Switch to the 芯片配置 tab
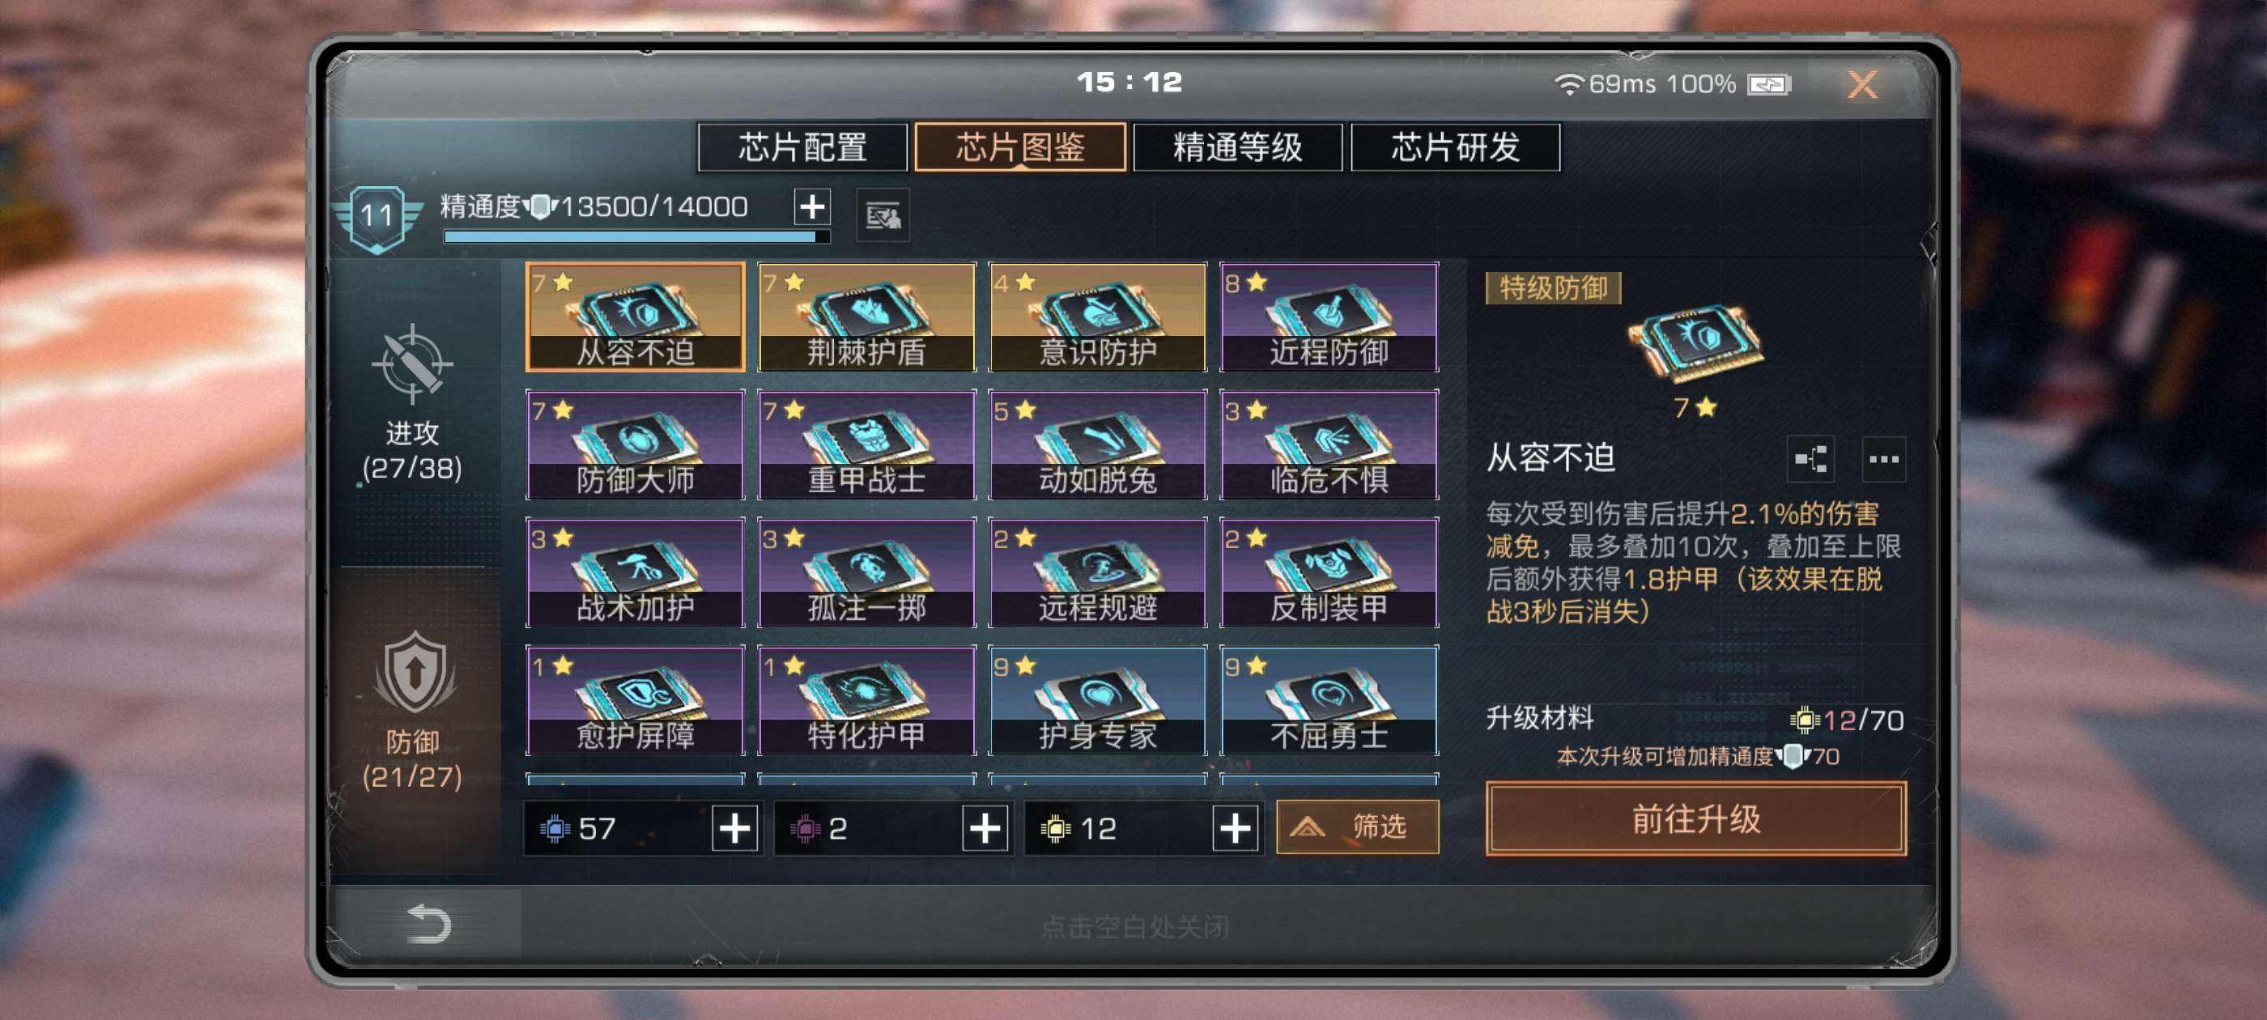The image size is (2267, 1020). coord(802,147)
